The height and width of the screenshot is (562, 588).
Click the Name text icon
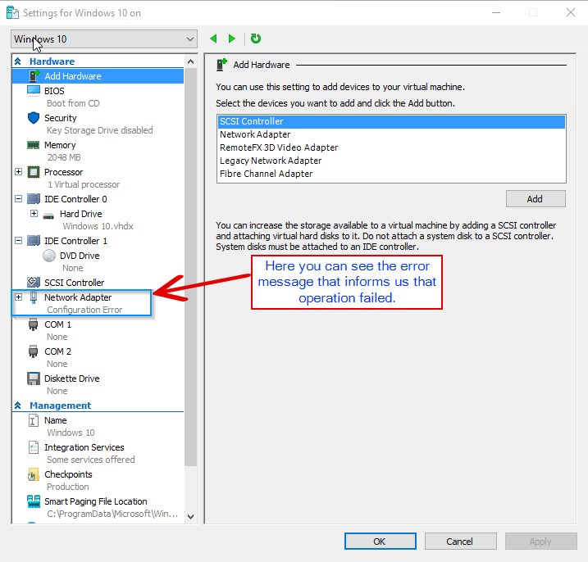point(34,420)
